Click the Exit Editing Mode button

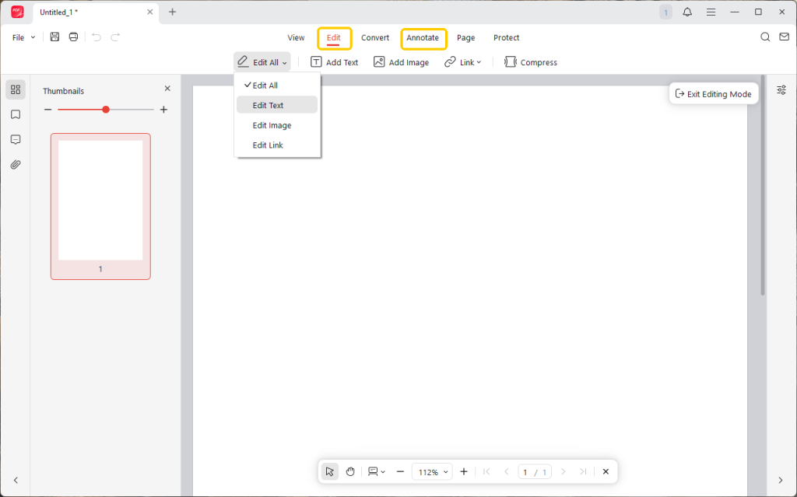coord(713,93)
